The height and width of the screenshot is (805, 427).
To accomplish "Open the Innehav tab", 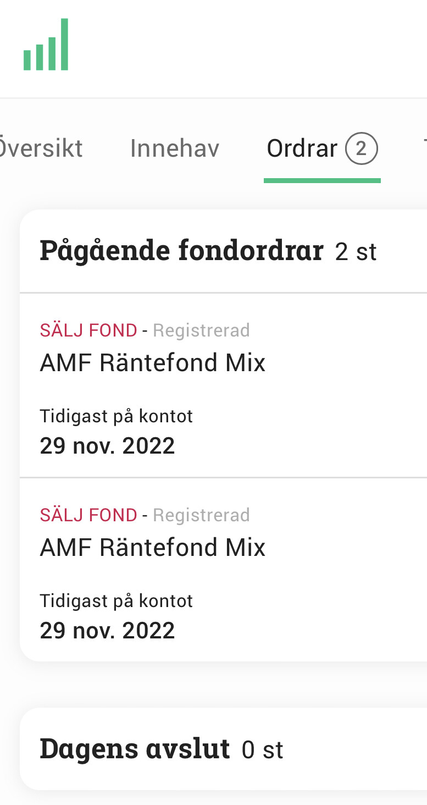I will point(175,149).
